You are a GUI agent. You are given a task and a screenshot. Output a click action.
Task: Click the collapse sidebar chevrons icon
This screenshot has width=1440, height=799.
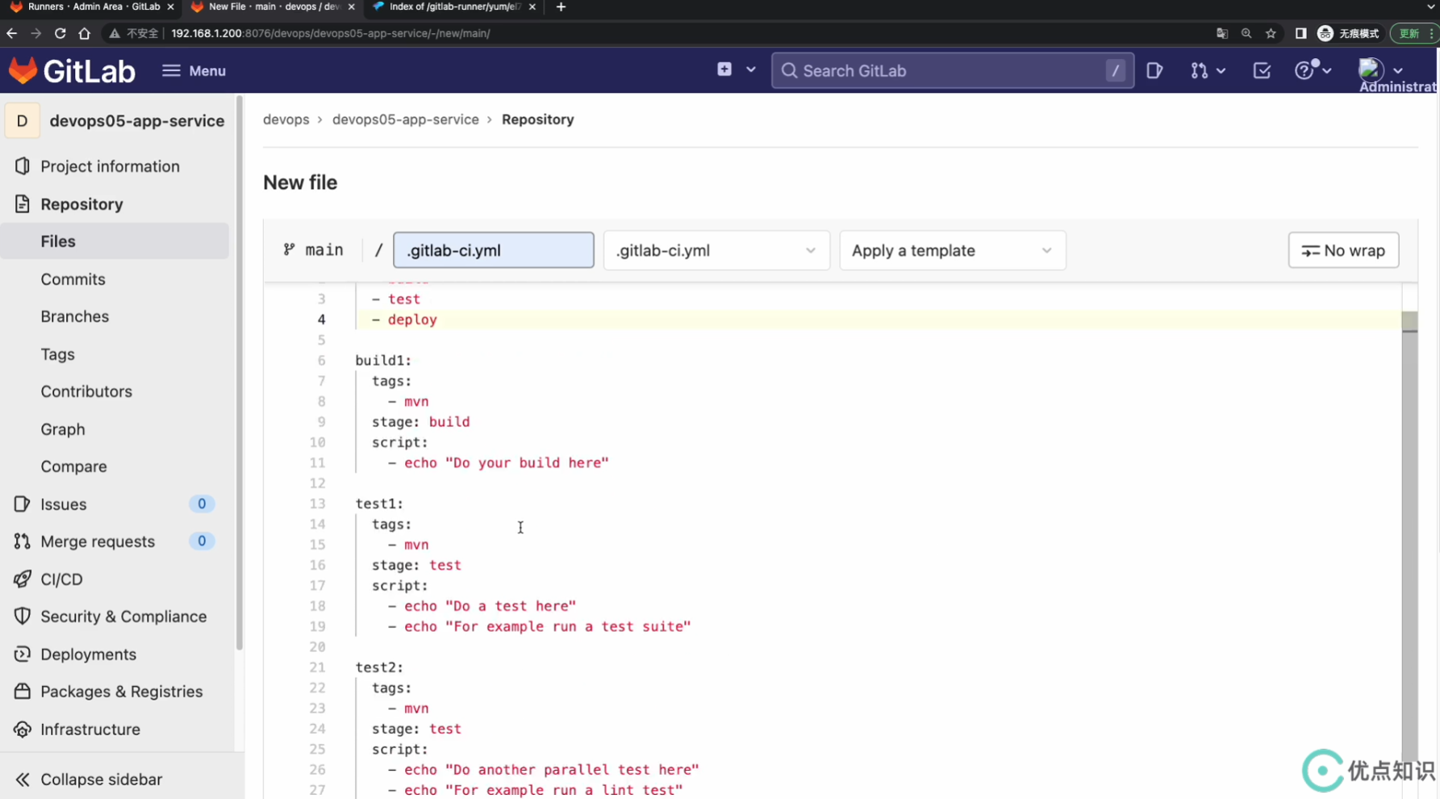[x=23, y=780]
